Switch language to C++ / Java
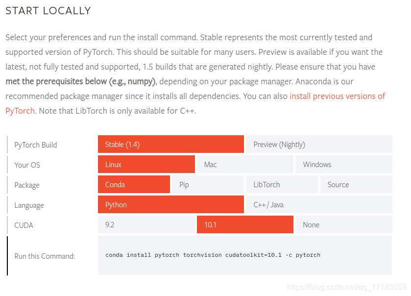 (x=318, y=204)
